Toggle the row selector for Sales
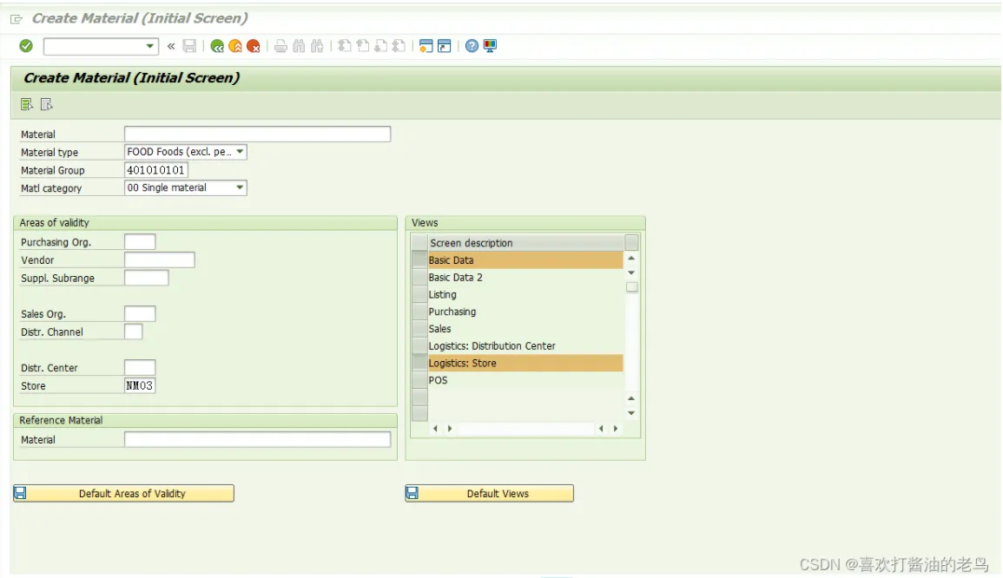Image resolution: width=1003 pixels, height=578 pixels. [x=419, y=329]
